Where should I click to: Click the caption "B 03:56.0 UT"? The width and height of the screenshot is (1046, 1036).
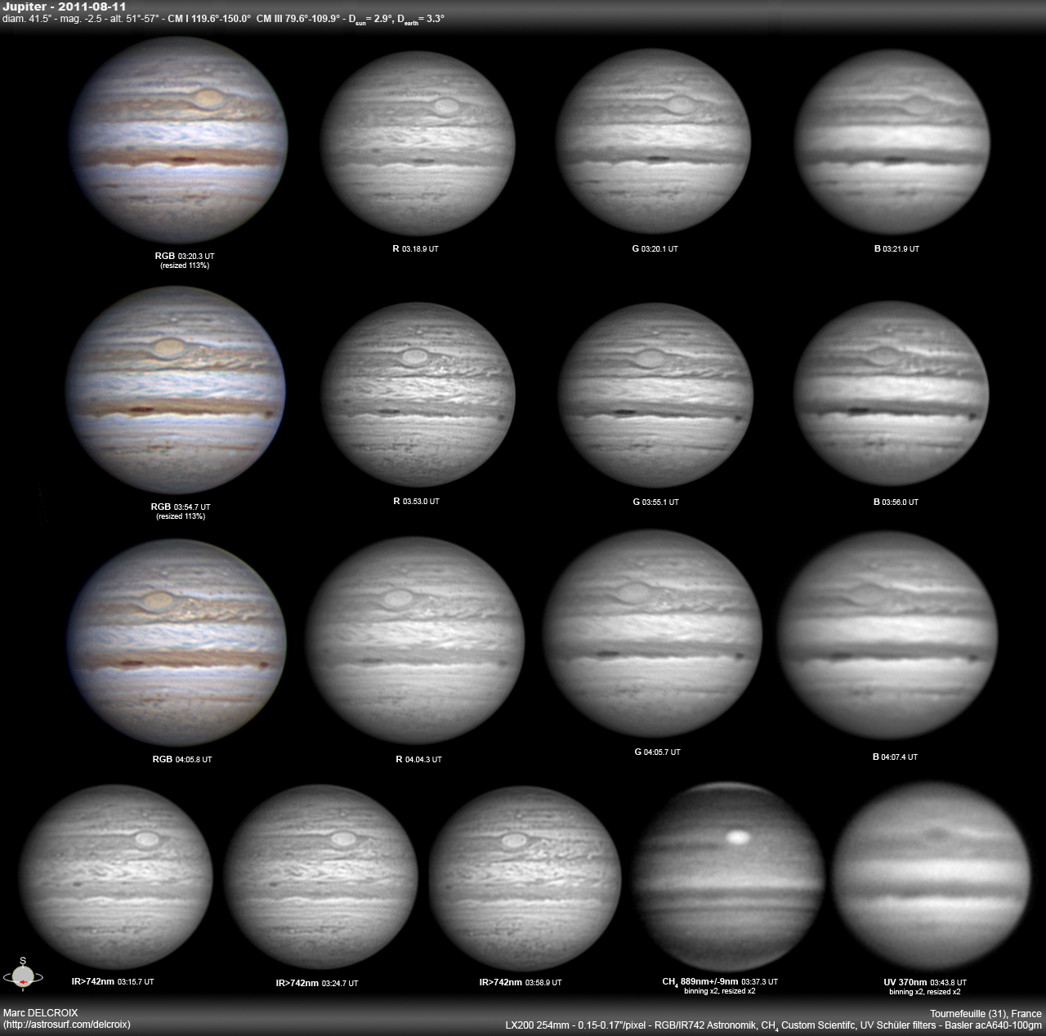(896, 502)
